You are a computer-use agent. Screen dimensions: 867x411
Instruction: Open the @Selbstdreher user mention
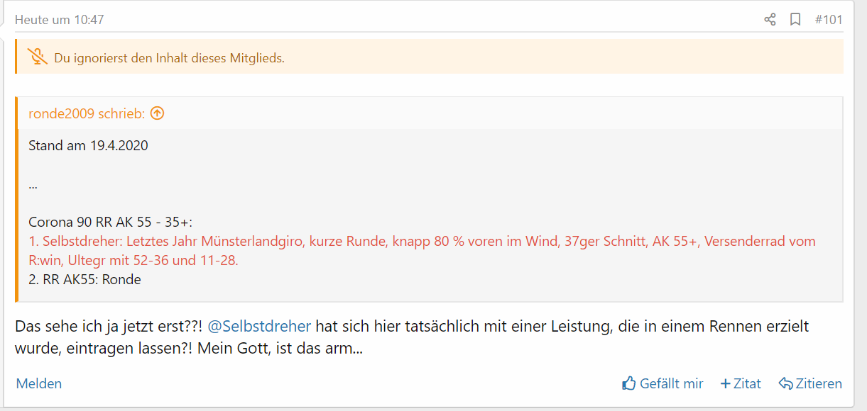coord(259,327)
